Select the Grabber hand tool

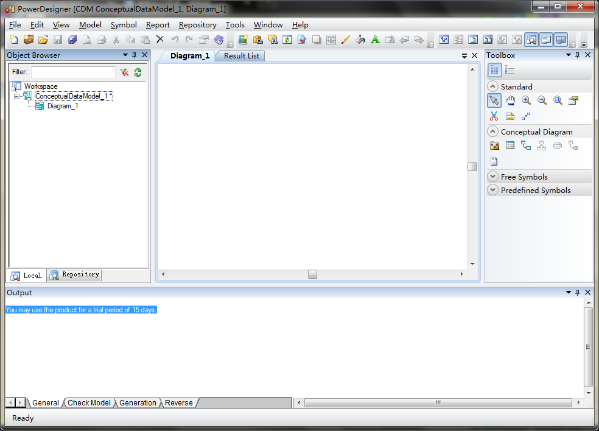coord(510,100)
